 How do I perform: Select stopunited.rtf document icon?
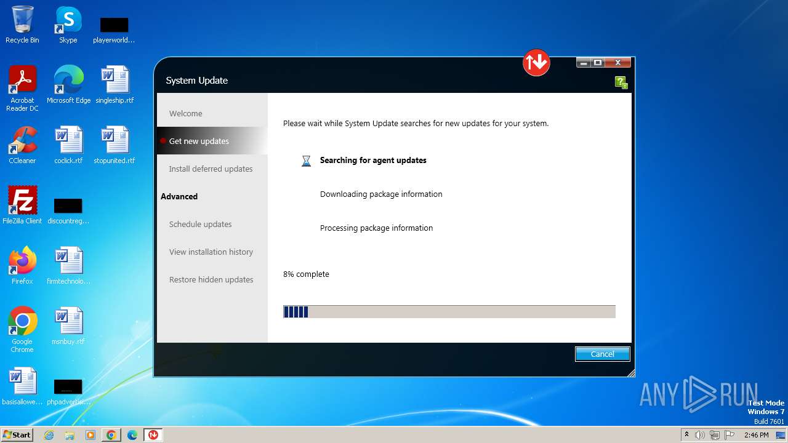point(115,145)
